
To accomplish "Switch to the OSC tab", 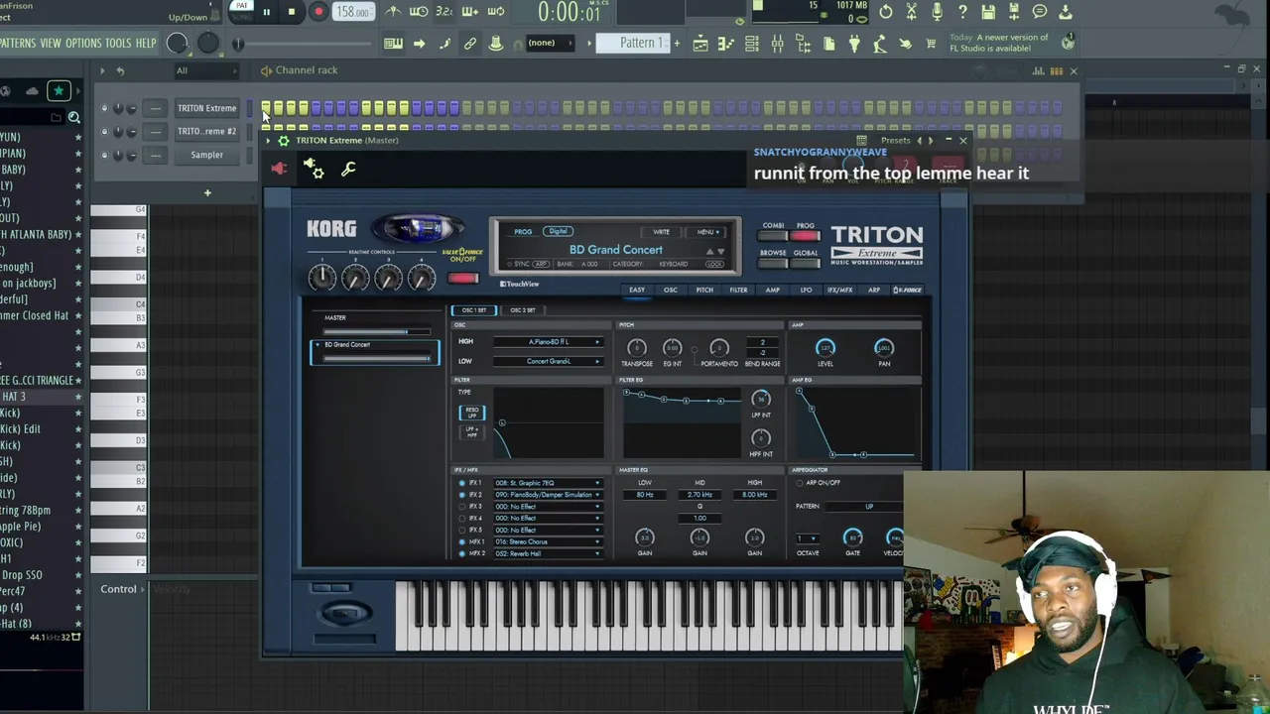I will point(671,290).
